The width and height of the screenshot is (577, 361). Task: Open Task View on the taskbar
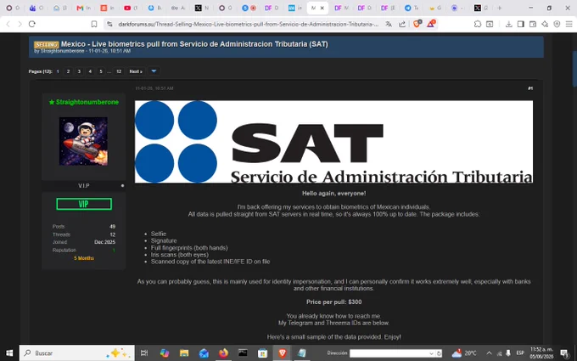click(x=144, y=353)
